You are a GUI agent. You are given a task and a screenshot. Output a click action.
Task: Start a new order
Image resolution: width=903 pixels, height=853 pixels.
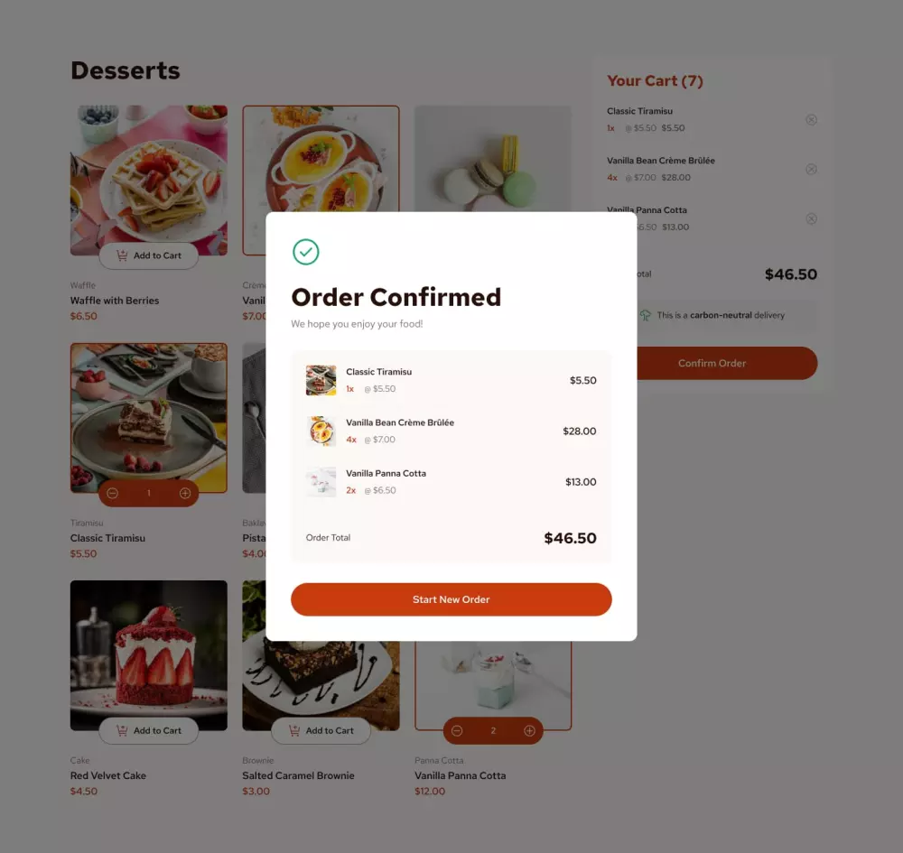(x=451, y=599)
